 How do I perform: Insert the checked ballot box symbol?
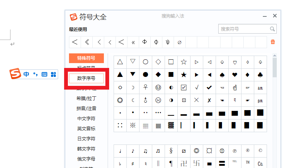[183, 87]
